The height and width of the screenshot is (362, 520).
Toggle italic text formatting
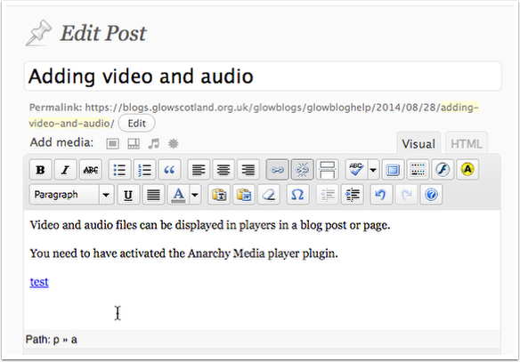point(65,170)
